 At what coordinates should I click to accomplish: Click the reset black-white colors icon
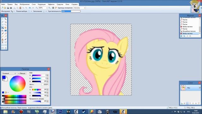pos(3,80)
